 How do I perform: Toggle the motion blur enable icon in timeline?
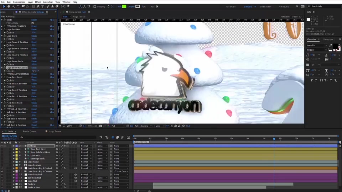(x=122, y=137)
